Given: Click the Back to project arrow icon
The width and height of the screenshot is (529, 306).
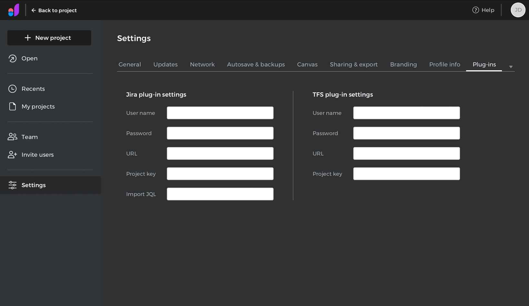Looking at the screenshot, I should pyautogui.click(x=34, y=10).
